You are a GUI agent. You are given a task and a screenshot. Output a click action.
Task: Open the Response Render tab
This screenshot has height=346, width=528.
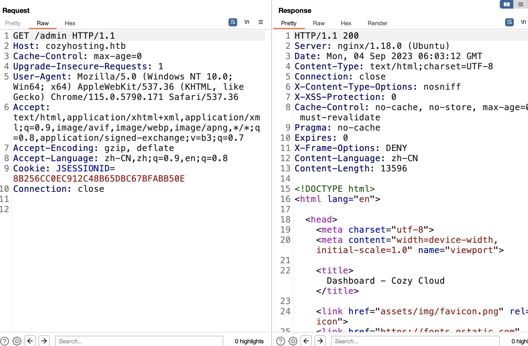tap(377, 23)
